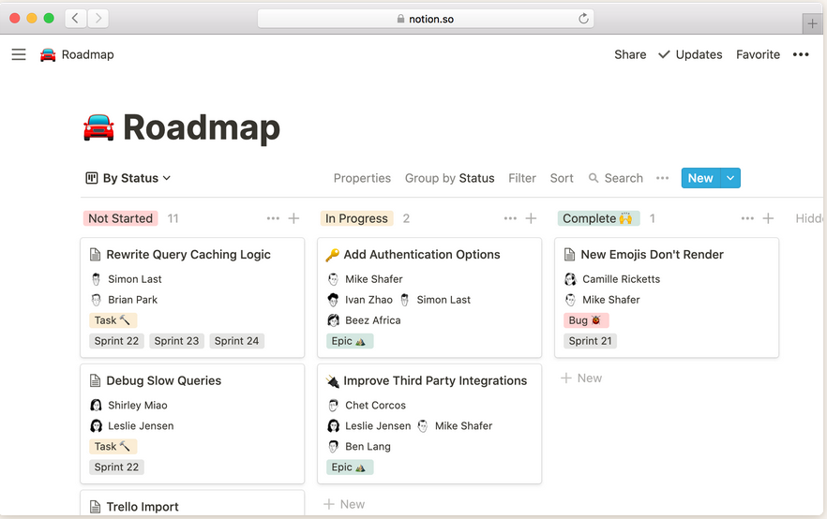Click the blue New button

[x=700, y=178]
